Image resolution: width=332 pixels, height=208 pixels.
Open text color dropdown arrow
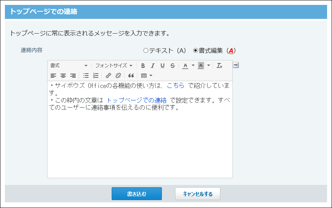click(x=193, y=65)
